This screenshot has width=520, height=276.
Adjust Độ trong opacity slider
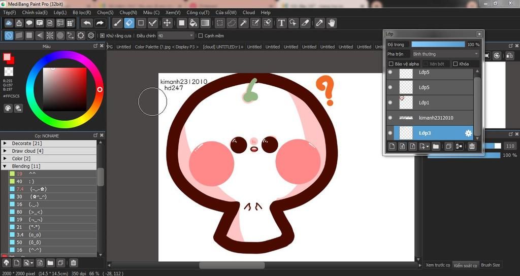pos(438,45)
